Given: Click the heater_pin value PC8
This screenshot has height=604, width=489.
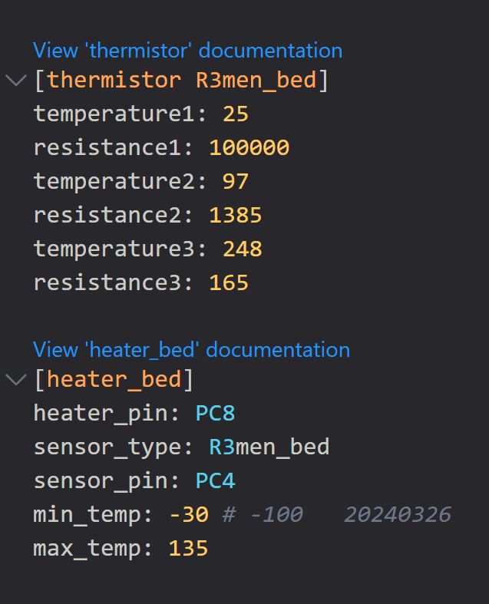Looking at the screenshot, I should [215, 414].
